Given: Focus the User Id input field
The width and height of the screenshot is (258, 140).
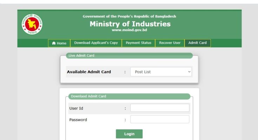Looking at the screenshot, I should pyautogui.click(x=160, y=108).
